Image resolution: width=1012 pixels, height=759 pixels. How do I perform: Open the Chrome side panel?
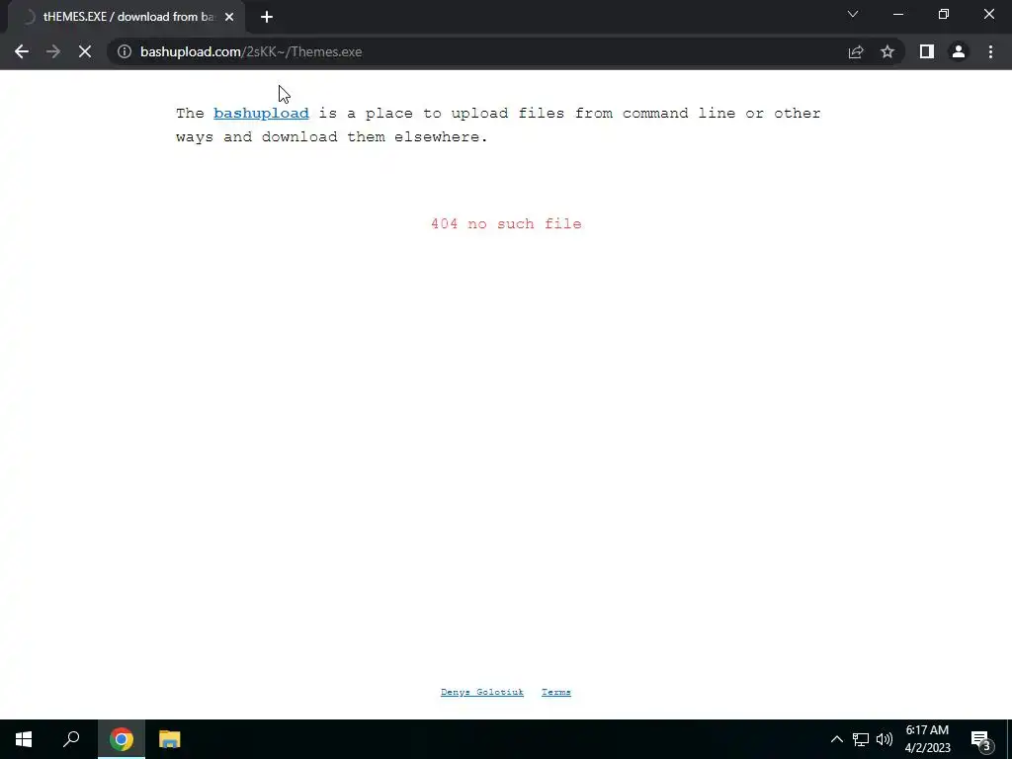(927, 51)
